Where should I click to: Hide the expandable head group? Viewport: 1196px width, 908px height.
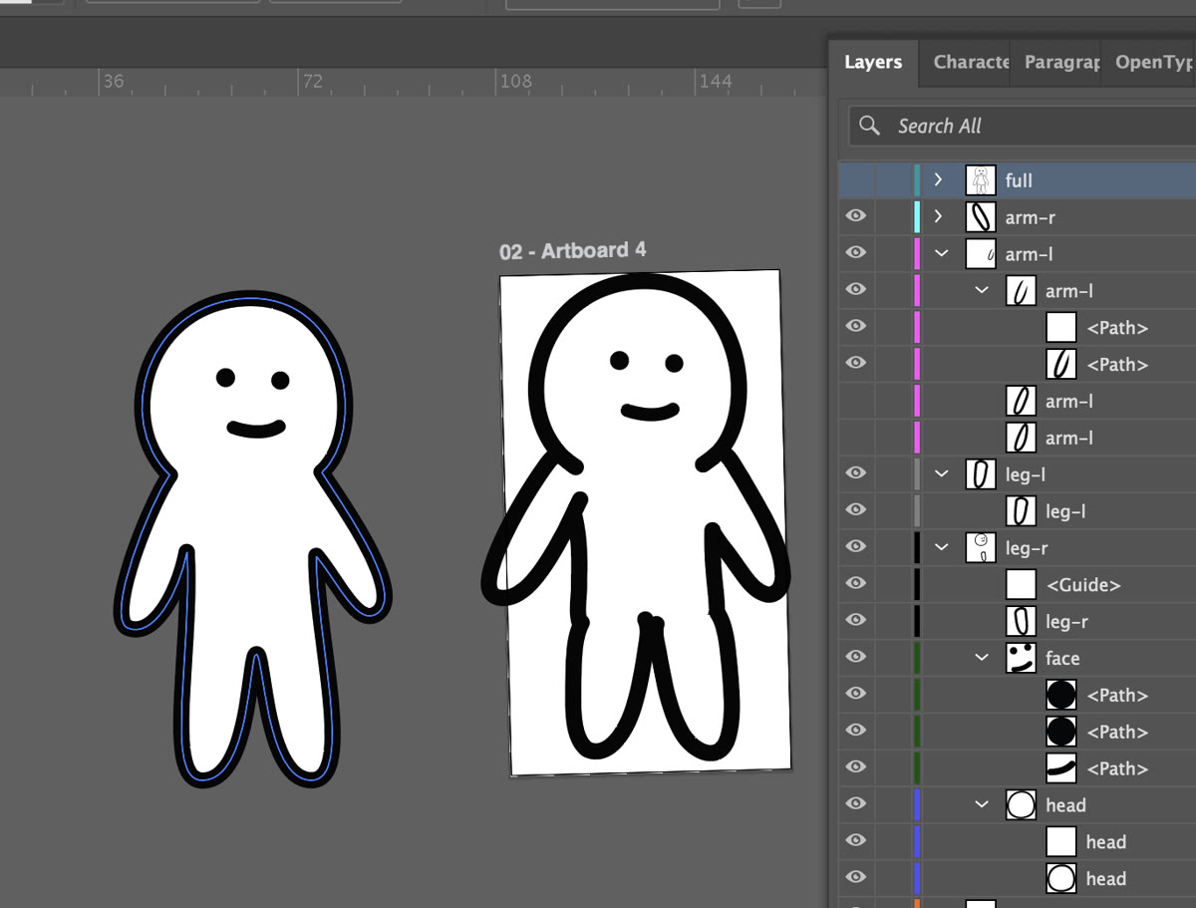tap(856, 805)
